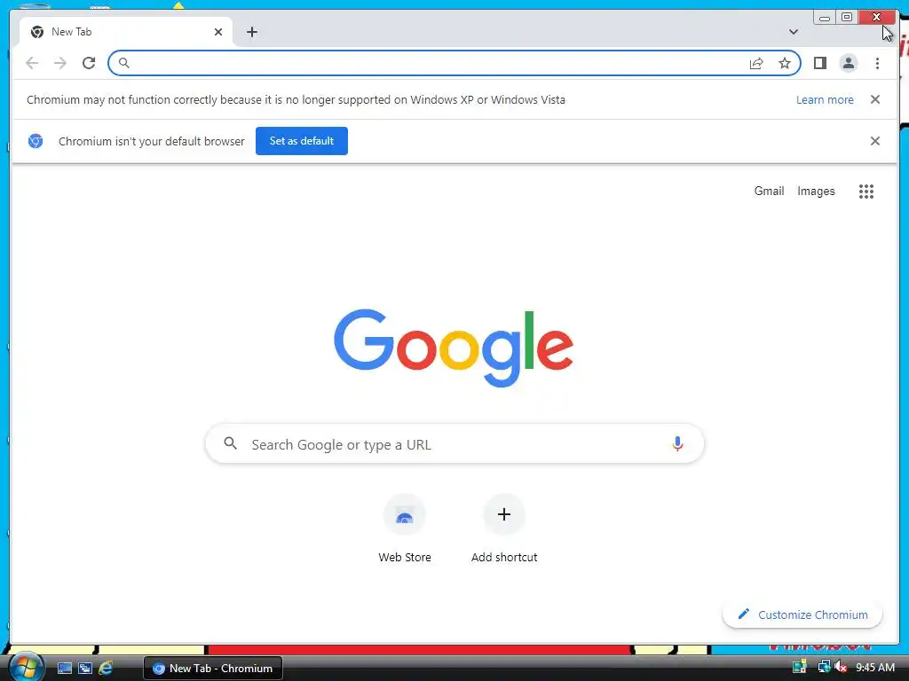Click the muted volume tray icon
The image size is (909, 681).
[x=841, y=667]
